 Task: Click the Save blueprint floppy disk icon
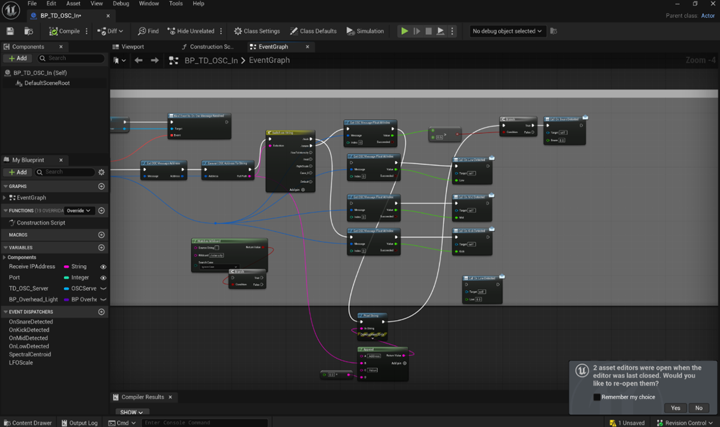10,31
